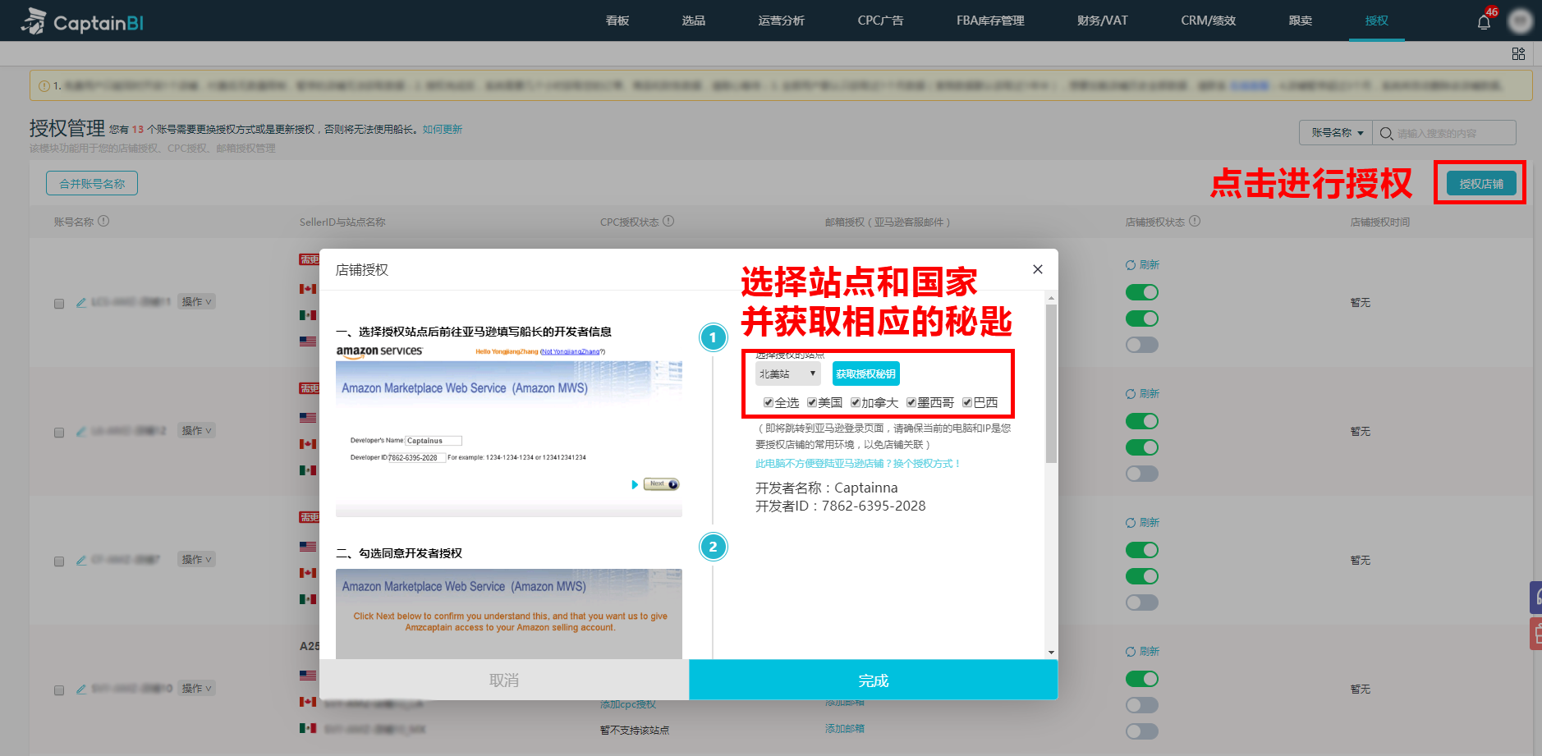Open the 北美站 site dropdown

click(787, 373)
